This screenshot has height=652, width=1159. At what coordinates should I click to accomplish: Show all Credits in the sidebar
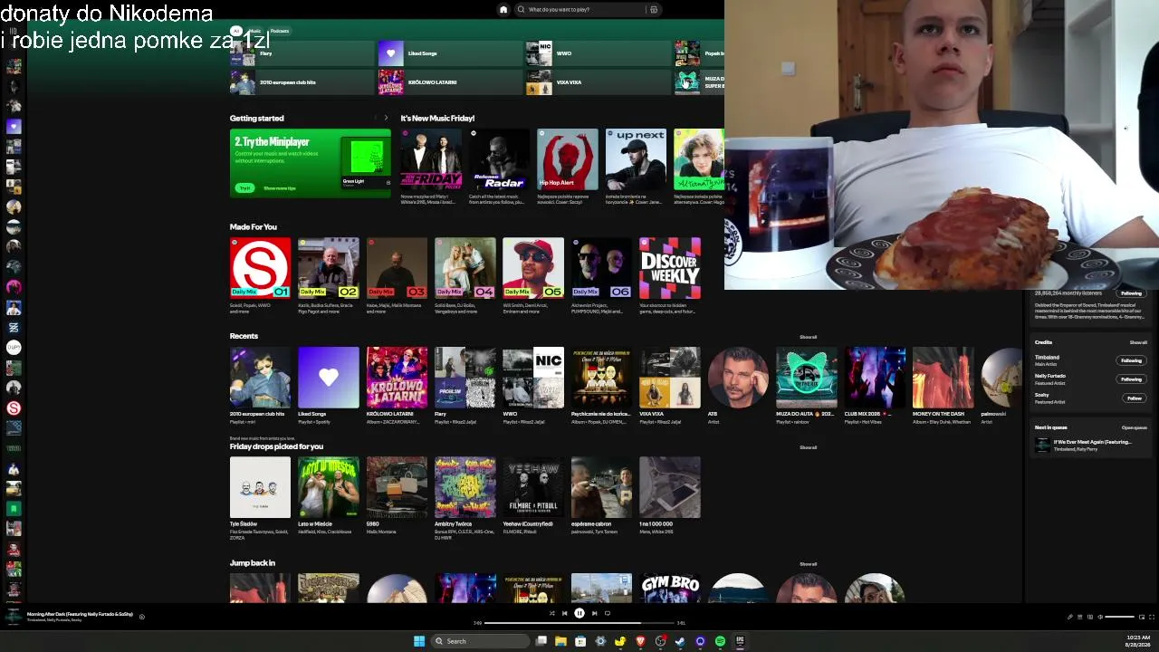1138,342
